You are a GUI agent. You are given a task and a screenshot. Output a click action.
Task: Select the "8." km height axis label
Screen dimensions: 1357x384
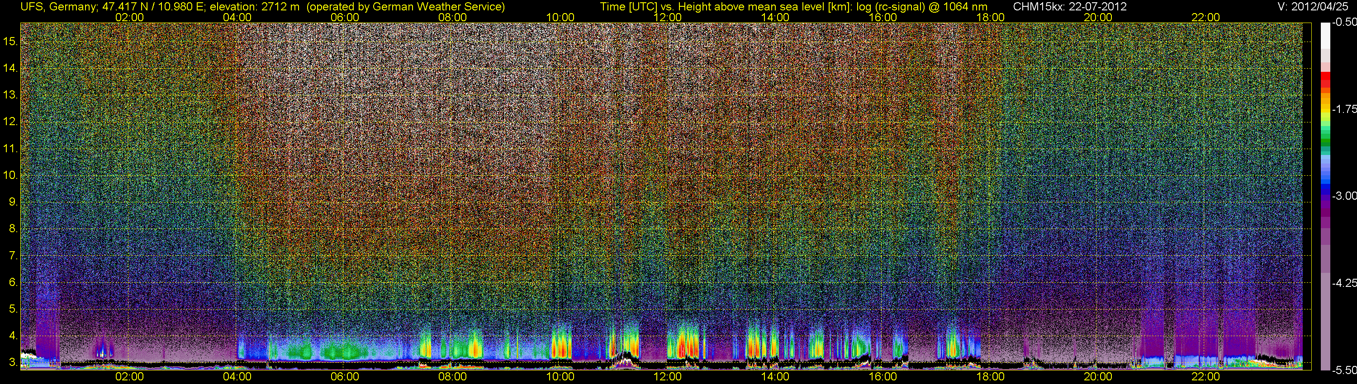click(13, 229)
